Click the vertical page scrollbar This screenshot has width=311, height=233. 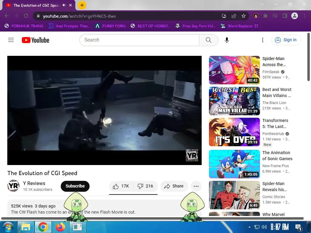coord(309,57)
